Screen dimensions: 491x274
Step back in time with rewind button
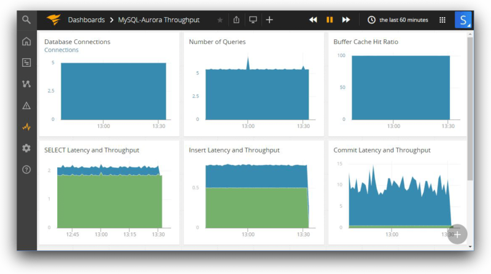click(313, 20)
